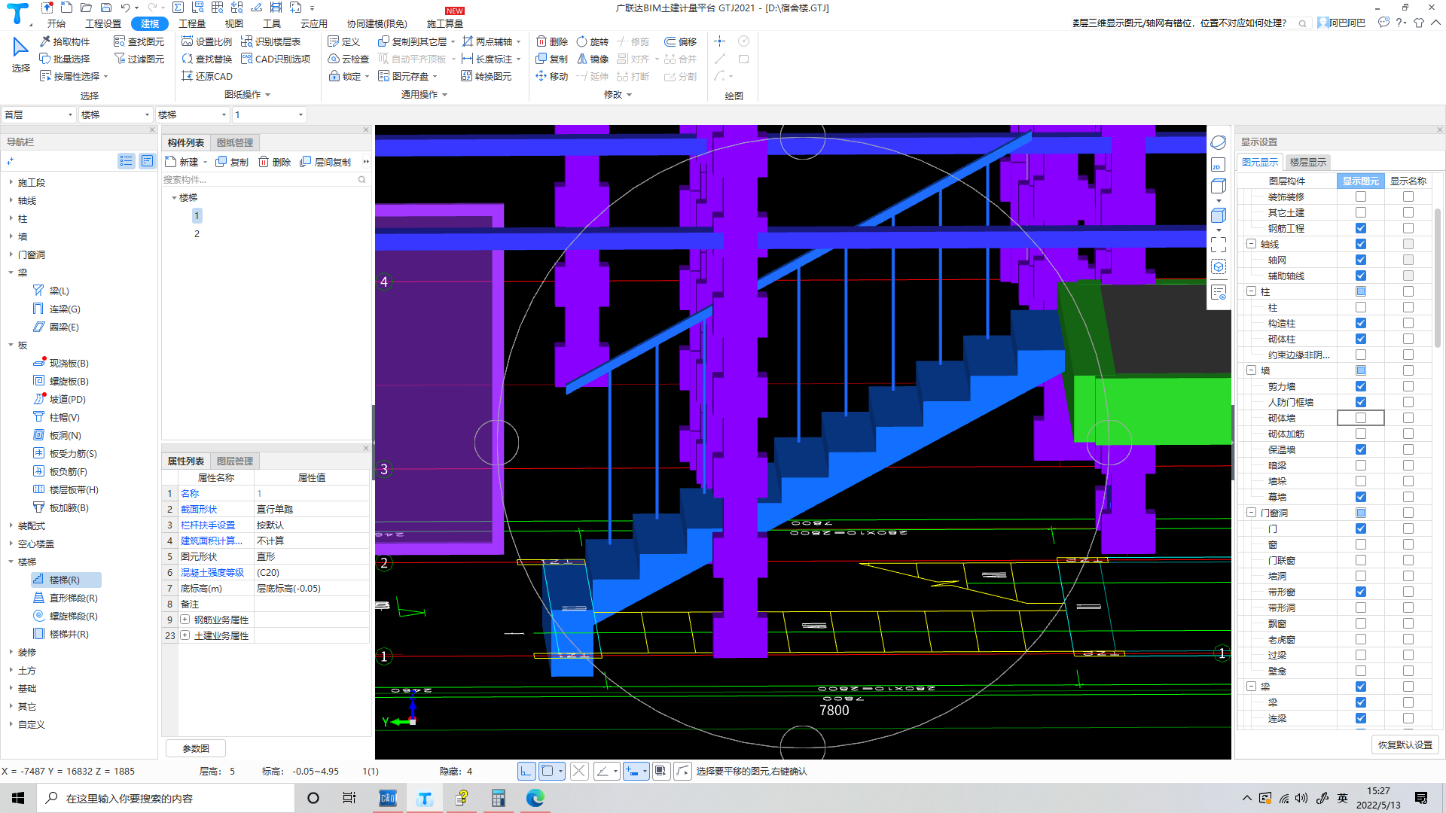This screenshot has height=813, width=1446.
Task: Open 识别楼层表 recognize floor table
Action: (270, 41)
